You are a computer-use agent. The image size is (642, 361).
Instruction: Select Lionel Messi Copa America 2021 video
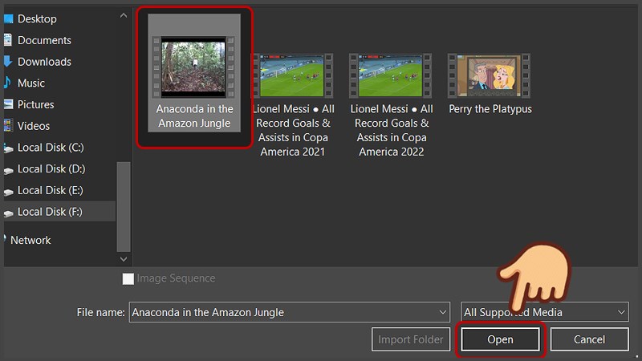pos(292,76)
